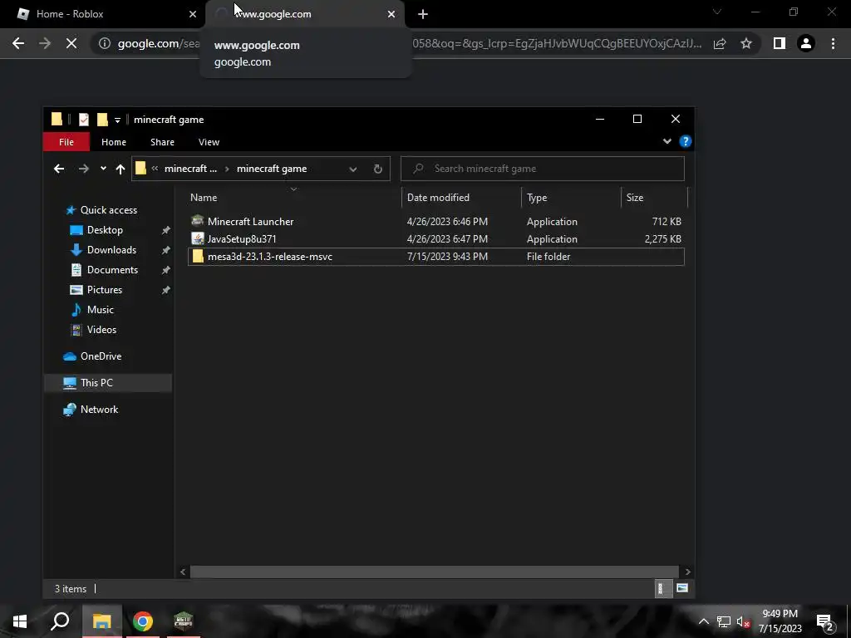Open Chrome tab search chevron
851x638 pixels.
[717, 12]
